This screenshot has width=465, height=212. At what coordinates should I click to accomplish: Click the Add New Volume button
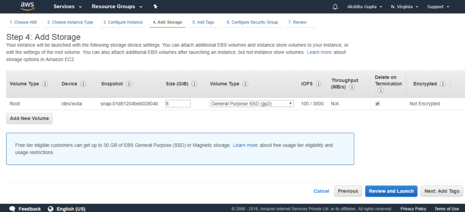pos(30,119)
